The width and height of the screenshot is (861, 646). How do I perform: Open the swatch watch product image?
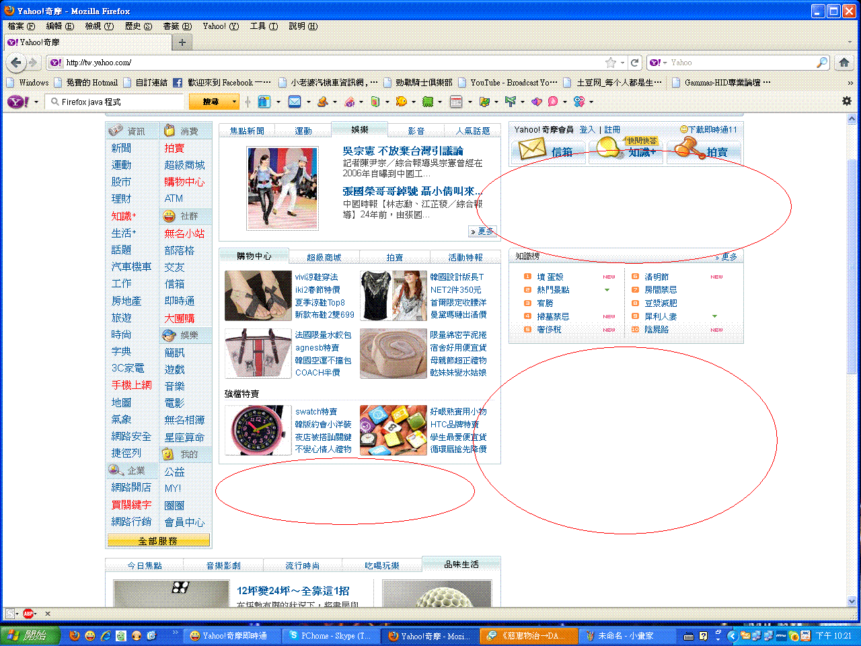[258, 430]
